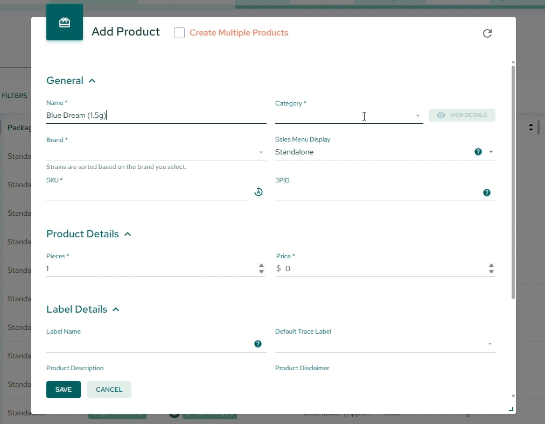Click the Price input field

[x=386, y=268]
